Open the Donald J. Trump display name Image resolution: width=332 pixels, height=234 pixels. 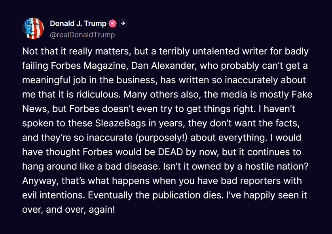78,23
